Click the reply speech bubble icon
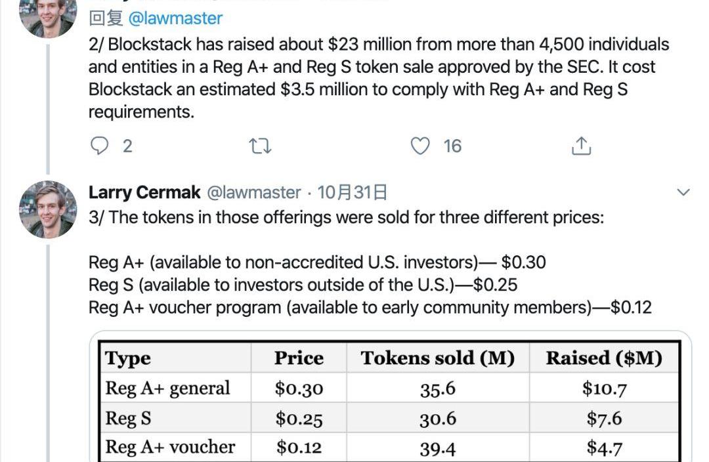Image resolution: width=709 pixels, height=462 pixels. coord(99,146)
